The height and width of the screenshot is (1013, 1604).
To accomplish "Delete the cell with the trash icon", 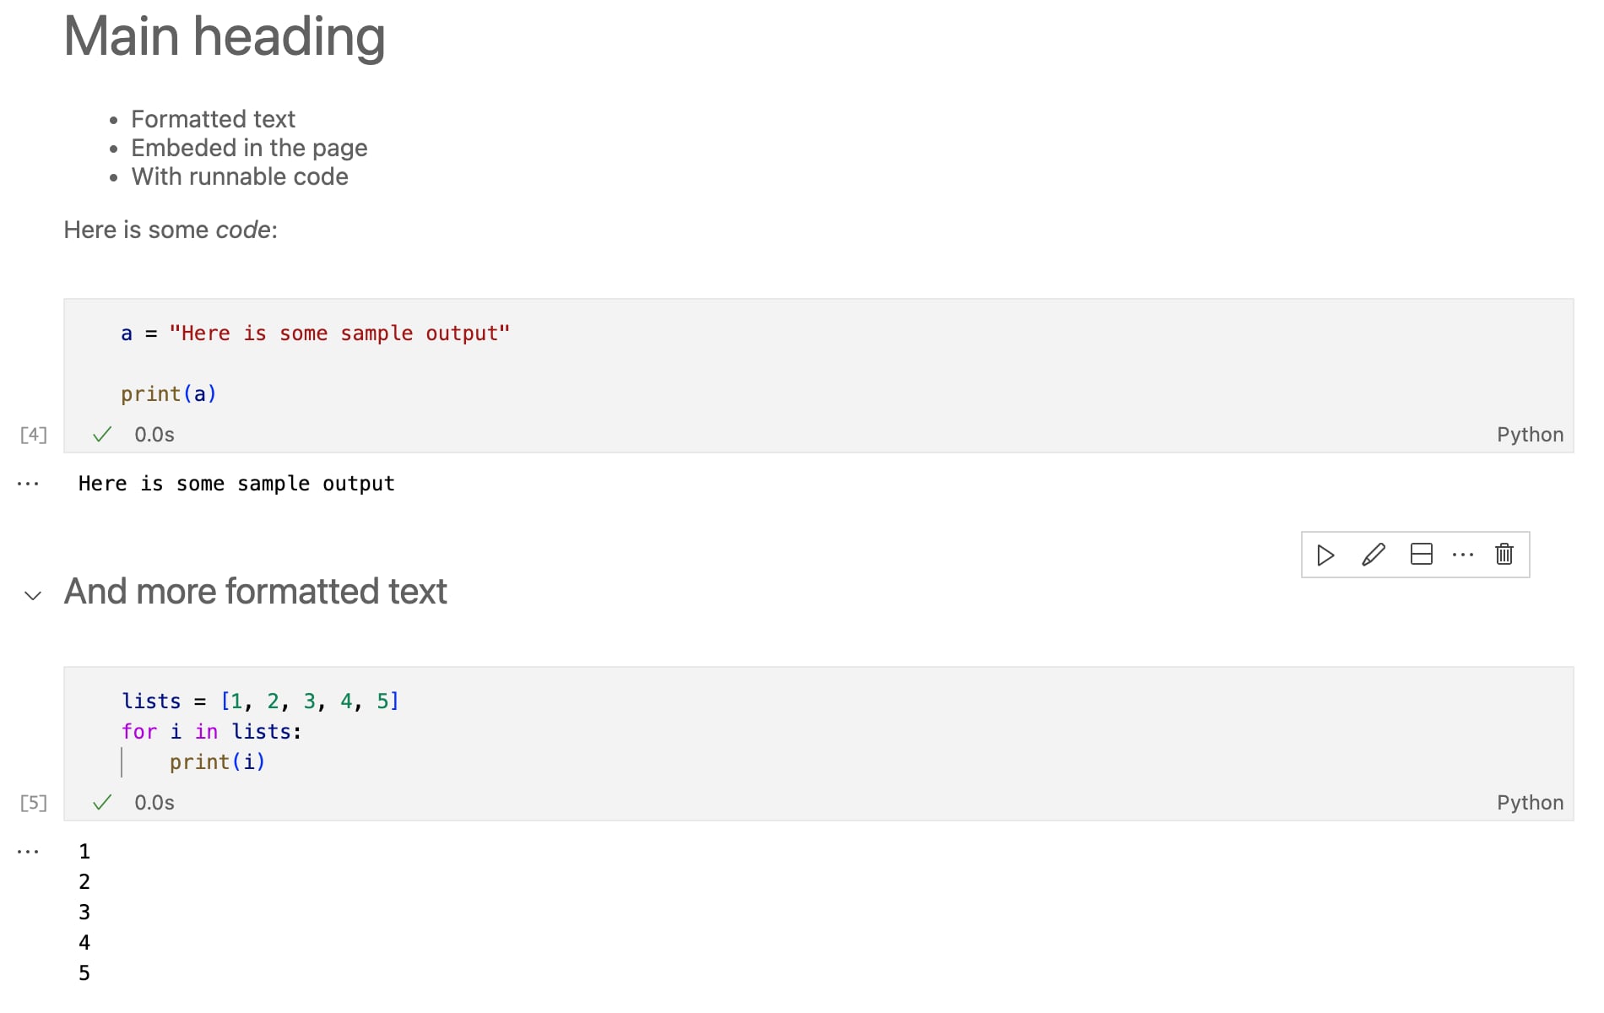I will [x=1504, y=555].
